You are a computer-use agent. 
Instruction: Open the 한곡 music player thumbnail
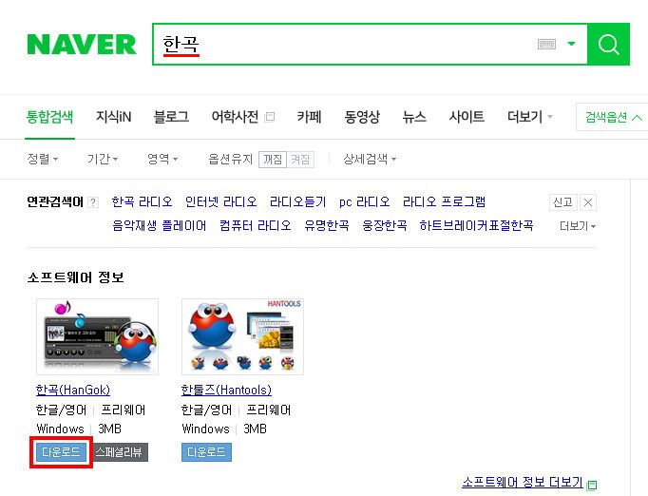pos(98,336)
